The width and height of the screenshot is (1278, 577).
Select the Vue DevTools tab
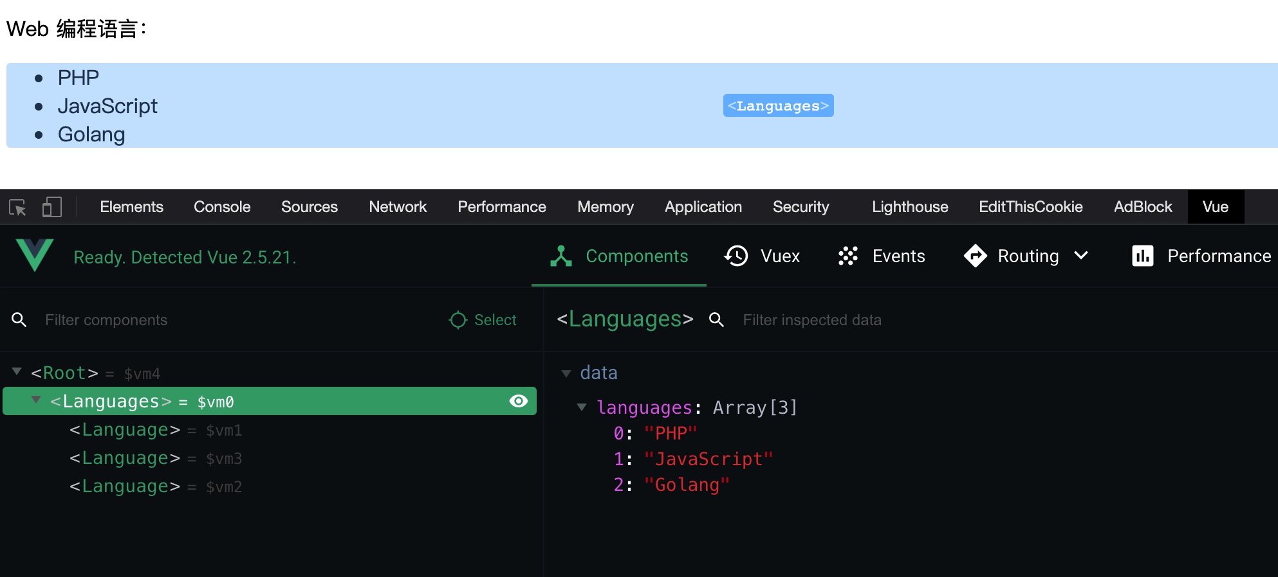tap(1216, 207)
